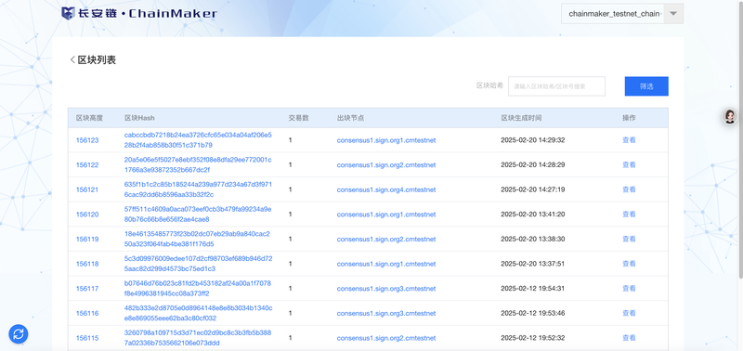This screenshot has width=743, height=351.
Task: Open block height 156122
Action: [x=87, y=165]
